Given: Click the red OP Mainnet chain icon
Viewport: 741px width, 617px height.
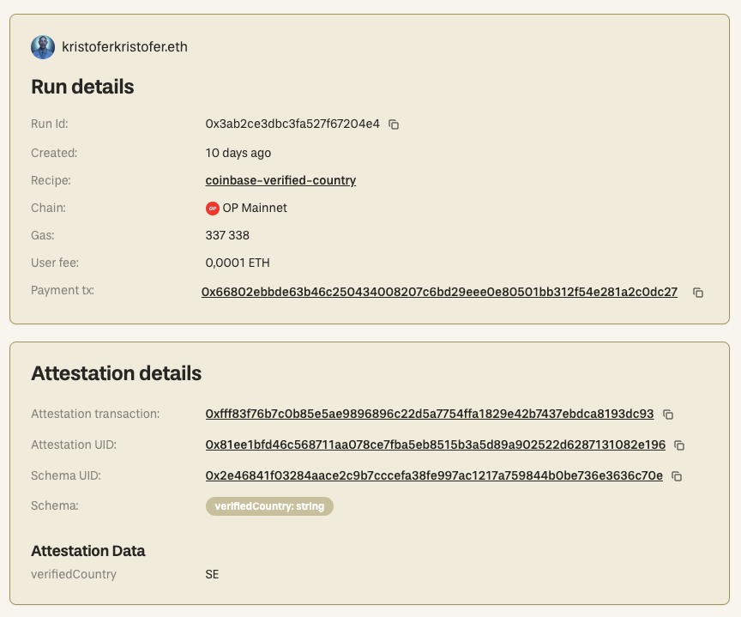Looking at the screenshot, I should point(212,209).
